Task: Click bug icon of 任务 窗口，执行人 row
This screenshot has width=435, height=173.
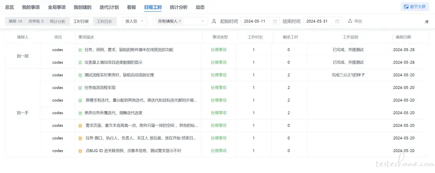Action: point(80,138)
